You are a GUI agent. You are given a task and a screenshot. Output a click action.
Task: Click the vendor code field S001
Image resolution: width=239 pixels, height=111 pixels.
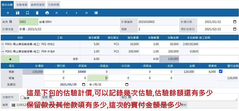[x=28, y=22]
